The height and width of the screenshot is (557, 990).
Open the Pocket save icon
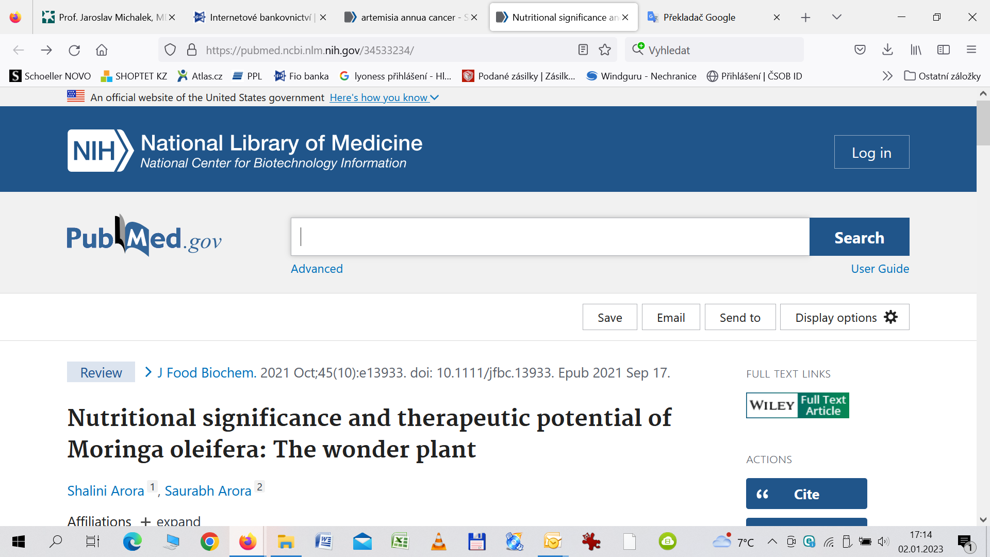click(x=860, y=50)
